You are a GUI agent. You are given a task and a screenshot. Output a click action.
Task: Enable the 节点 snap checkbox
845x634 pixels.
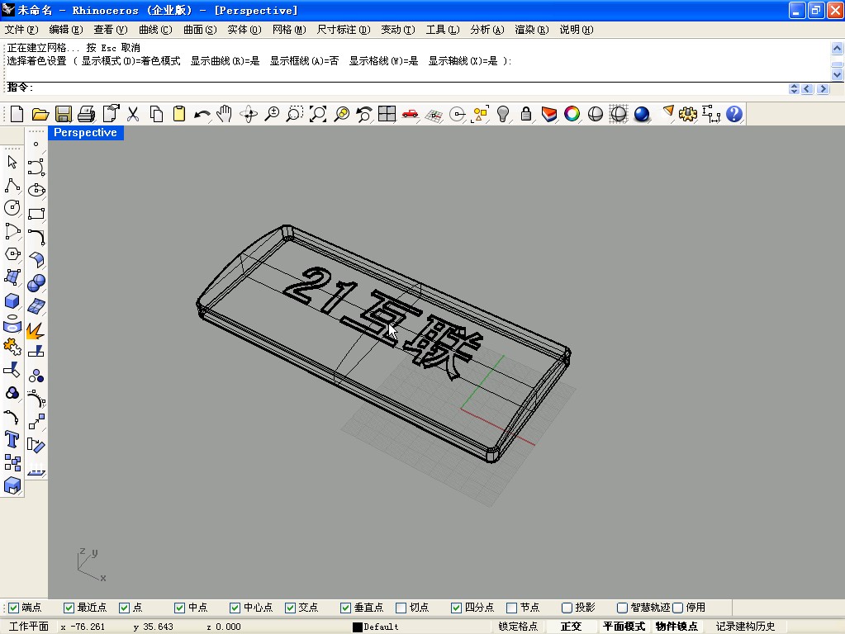pos(512,608)
